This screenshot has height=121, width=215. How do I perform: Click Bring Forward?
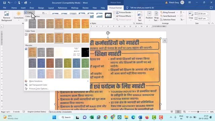tap(168, 12)
